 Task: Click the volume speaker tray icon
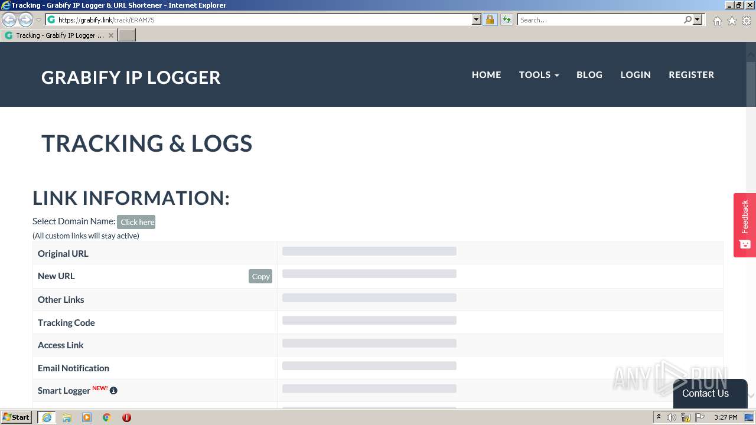[672, 417]
